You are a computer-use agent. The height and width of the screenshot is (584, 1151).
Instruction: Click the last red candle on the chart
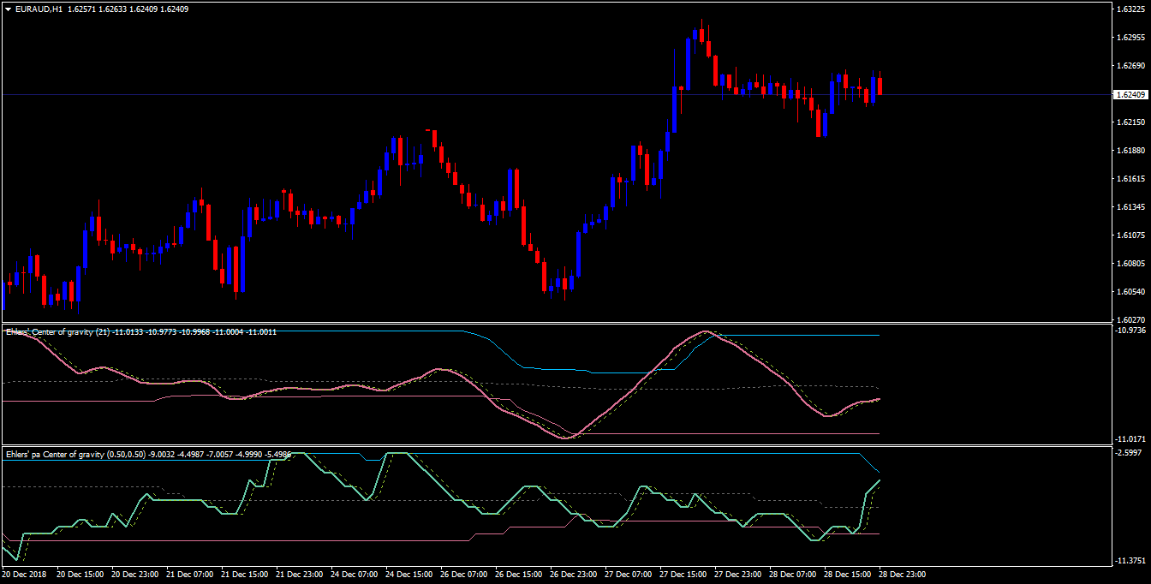pos(880,86)
